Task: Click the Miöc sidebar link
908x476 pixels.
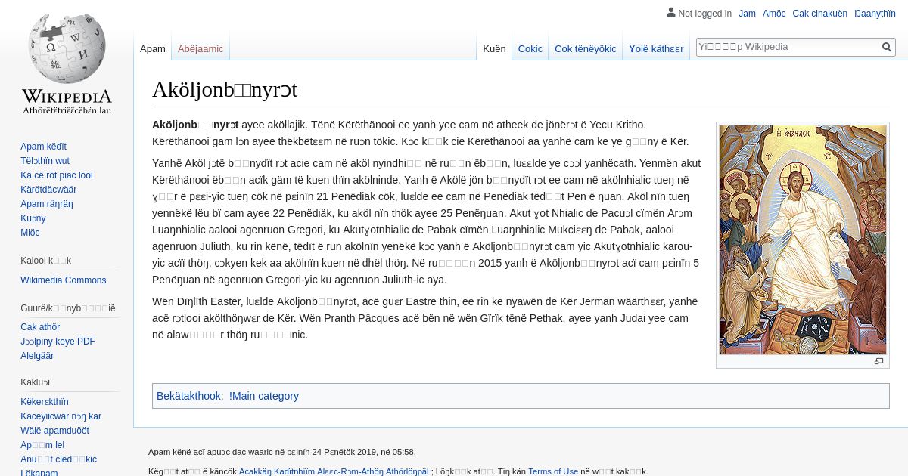Action: [30, 233]
